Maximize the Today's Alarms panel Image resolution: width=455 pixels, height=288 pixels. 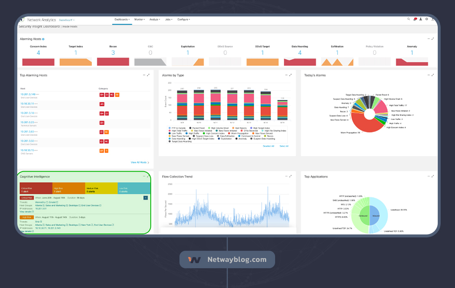[x=433, y=75]
